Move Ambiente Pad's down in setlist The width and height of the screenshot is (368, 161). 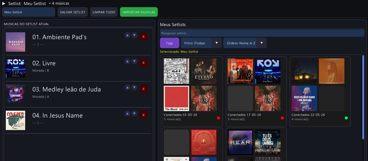tap(134, 35)
